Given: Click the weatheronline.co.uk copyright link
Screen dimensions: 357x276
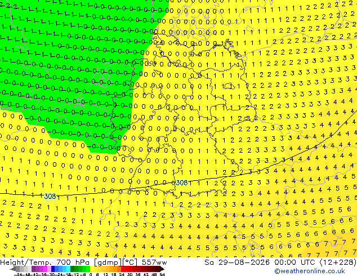Looking at the screenshot, I should click(310, 271).
